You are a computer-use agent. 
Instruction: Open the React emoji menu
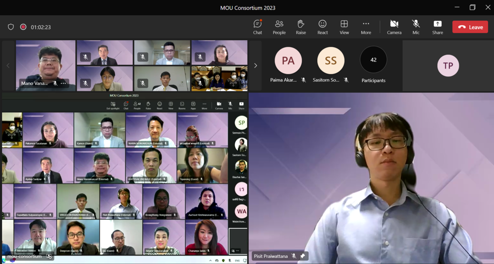322,27
